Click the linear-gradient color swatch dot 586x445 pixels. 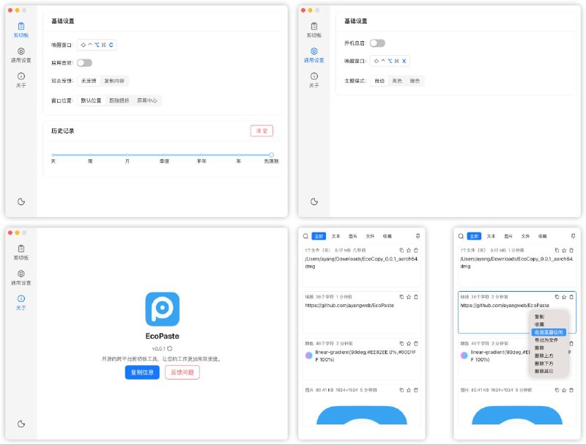(310, 356)
